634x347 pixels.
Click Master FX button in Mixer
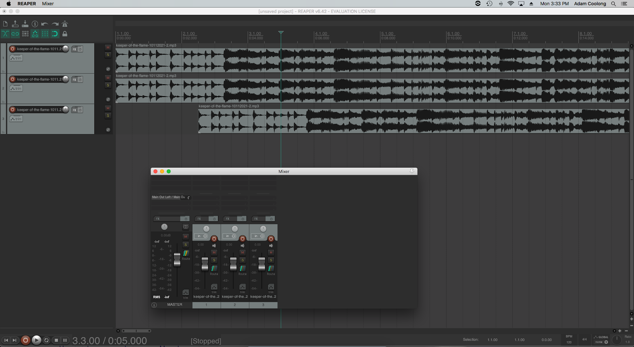coord(166,219)
